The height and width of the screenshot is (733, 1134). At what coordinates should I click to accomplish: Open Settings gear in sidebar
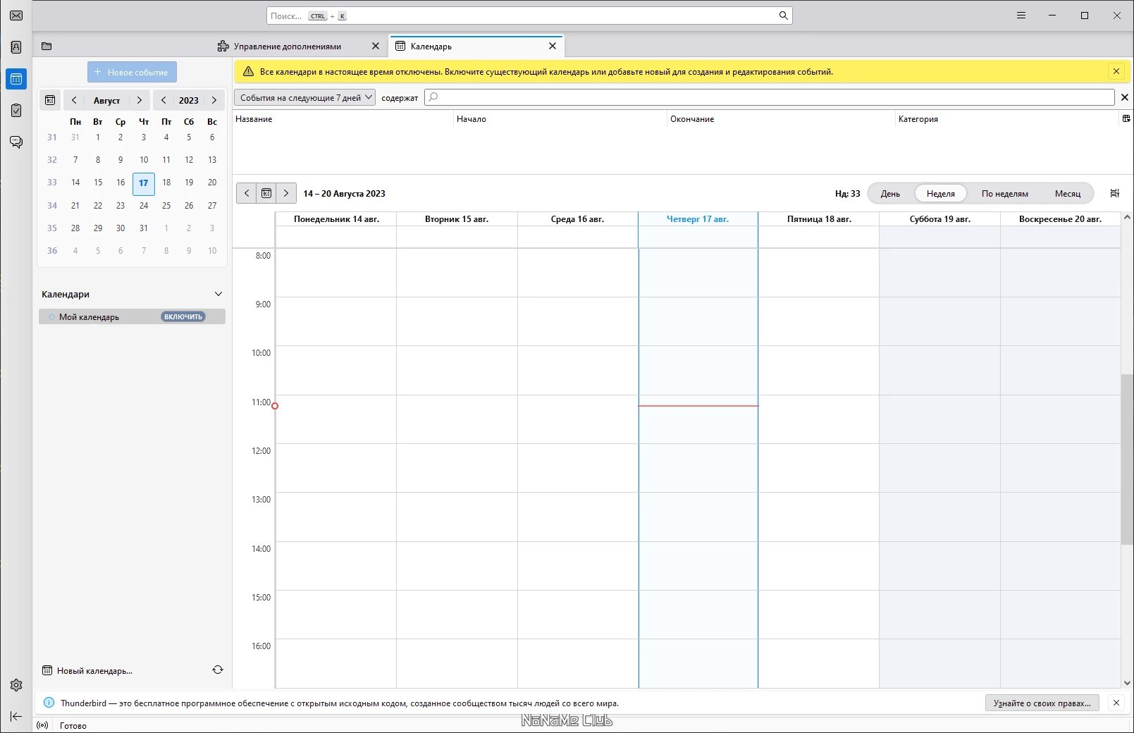click(x=16, y=685)
